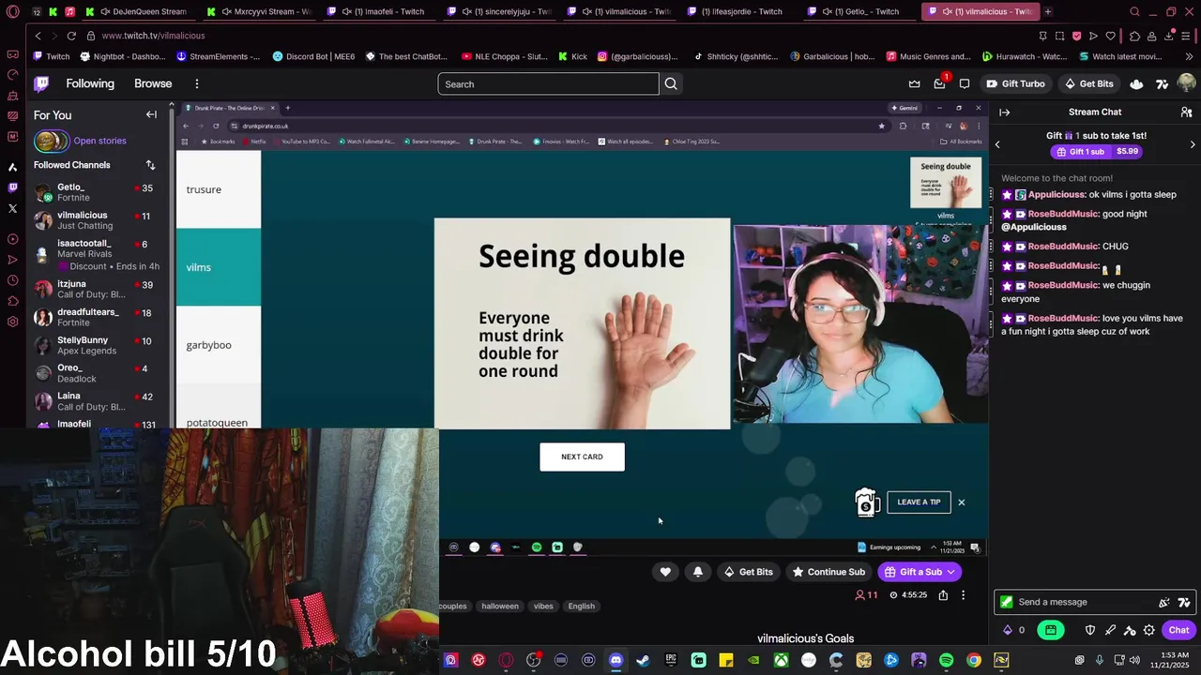Screen dimensions: 1201x675
Task: Collapse the Stream Chat panel
Action: pos(1004,112)
